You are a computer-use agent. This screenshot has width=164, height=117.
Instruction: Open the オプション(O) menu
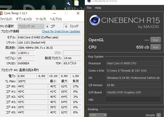click(24, 19)
